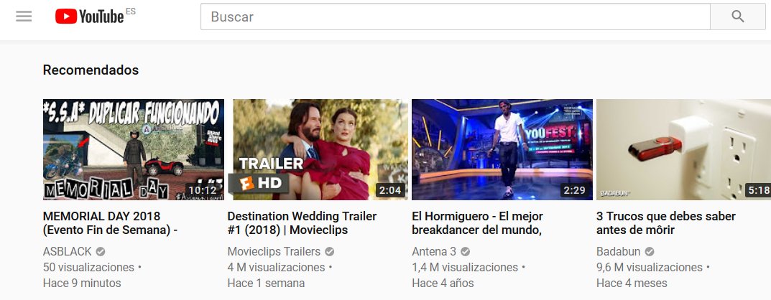Image resolution: width=771 pixels, height=300 pixels.
Task: Click the verified badge beside Badabun
Action: pyautogui.click(x=650, y=252)
